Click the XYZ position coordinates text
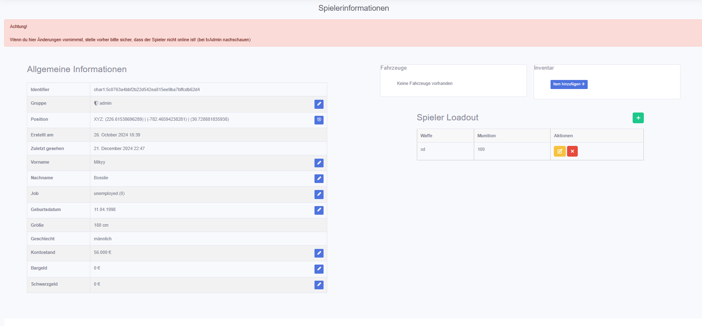The height and width of the screenshot is (326, 702). 161,119
